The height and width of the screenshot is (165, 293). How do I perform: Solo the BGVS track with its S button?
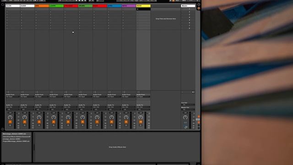pos(141,125)
